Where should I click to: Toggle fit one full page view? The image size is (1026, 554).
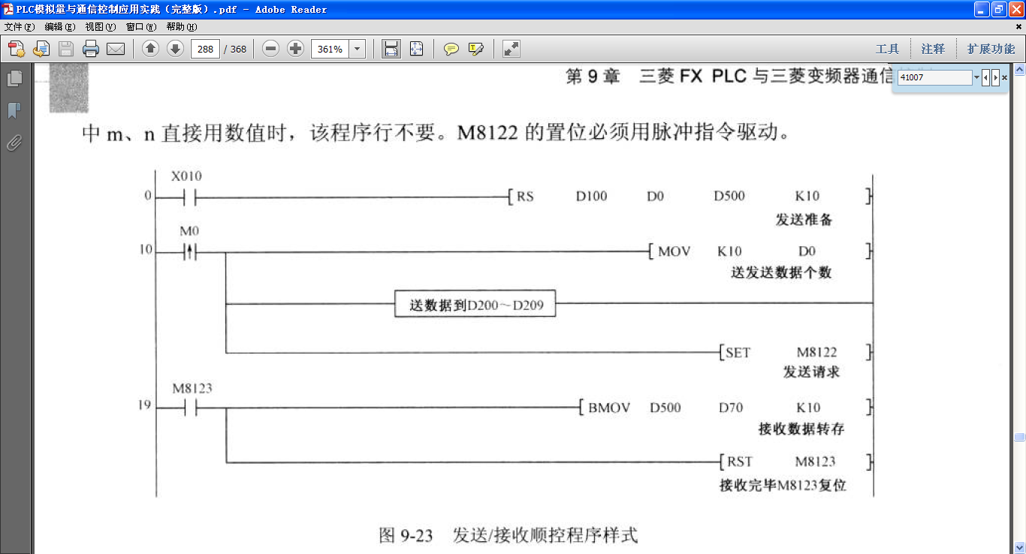(416, 50)
